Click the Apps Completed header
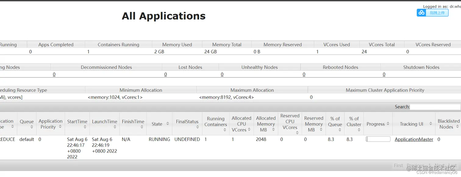The width and height of the screenshot is (461, 177). (x=56, y=45)
